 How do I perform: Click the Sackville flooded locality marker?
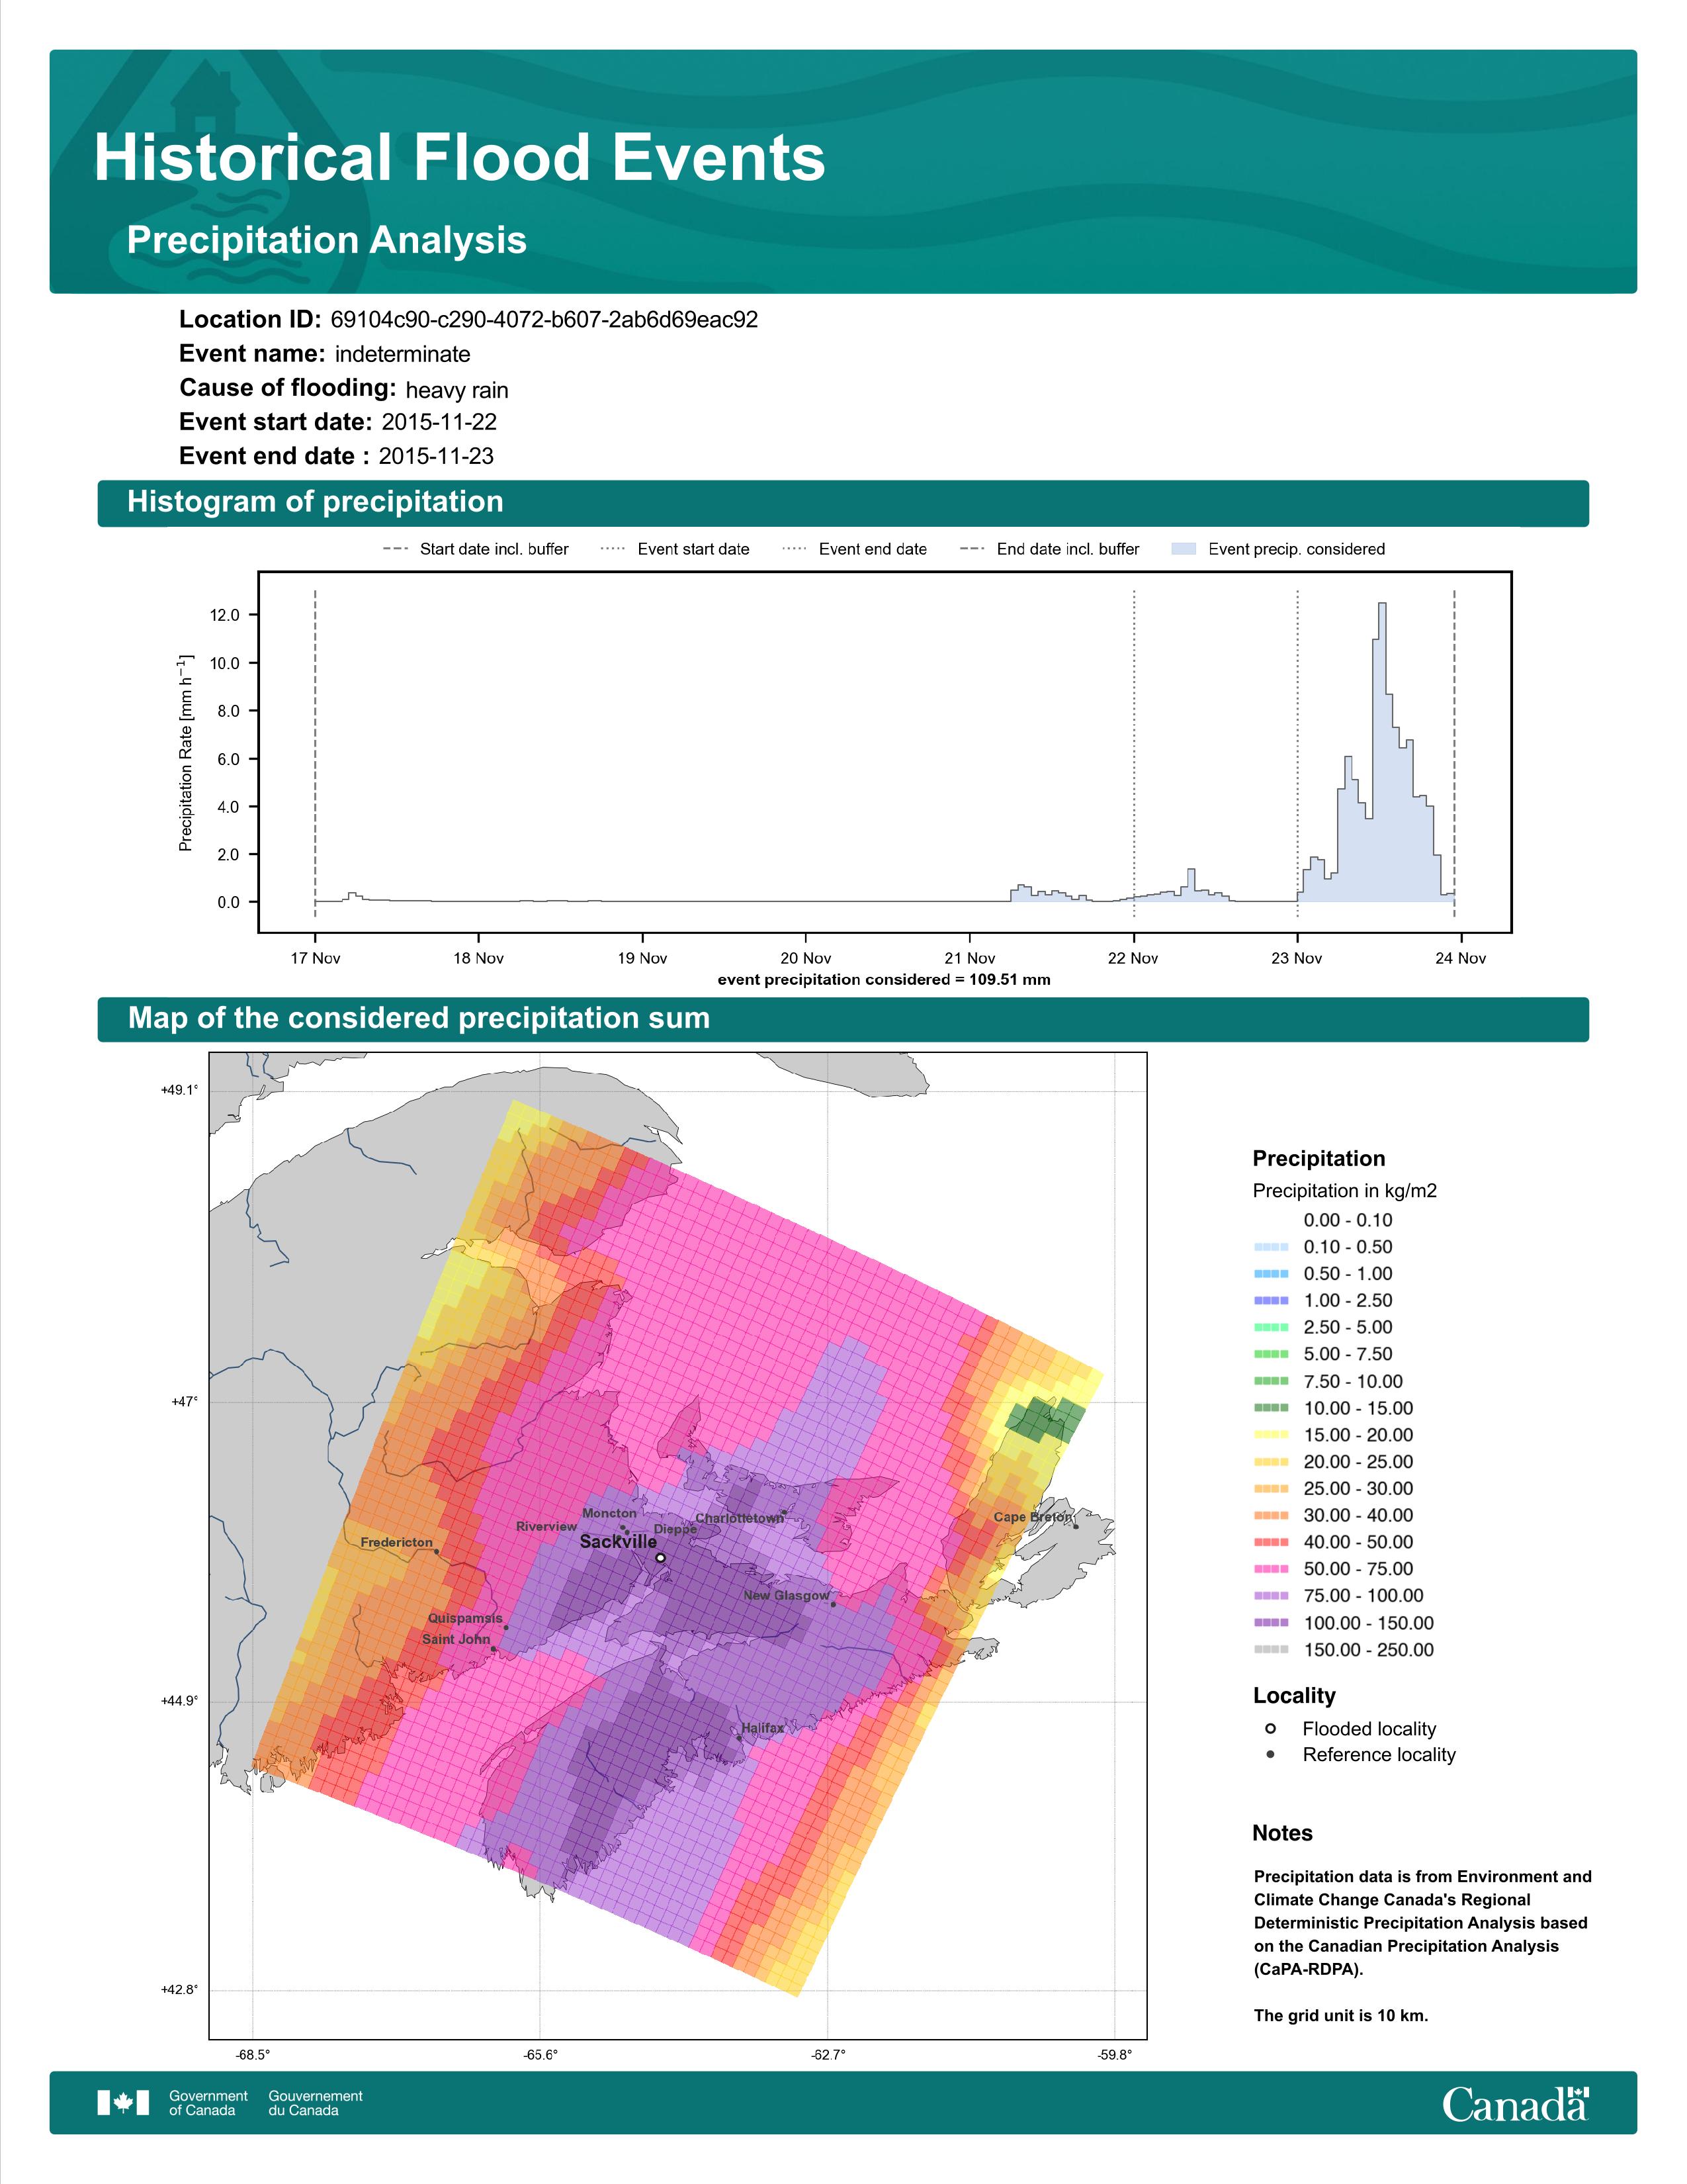click(661, 1557)
